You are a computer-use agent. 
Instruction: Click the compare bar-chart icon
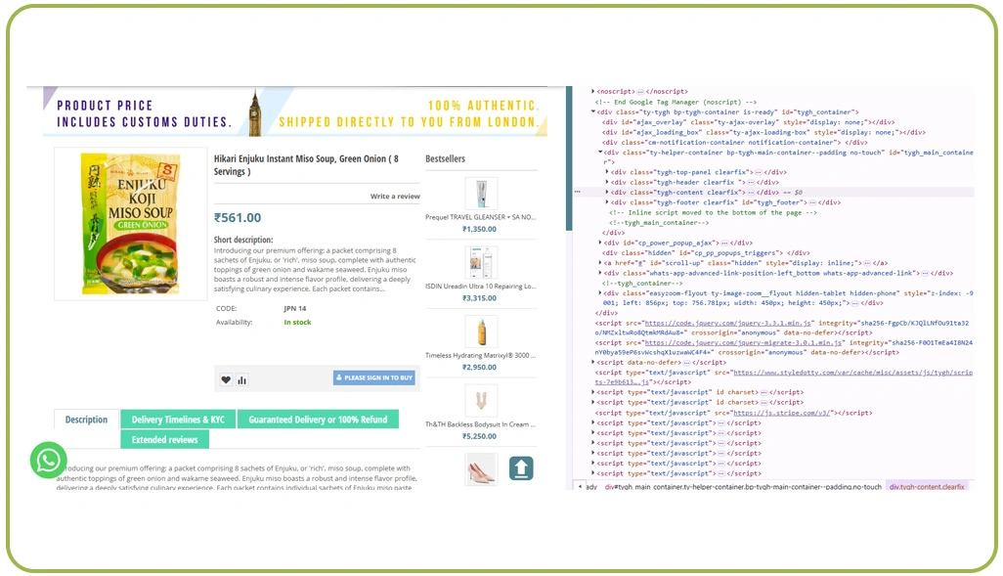click(241, 377)
